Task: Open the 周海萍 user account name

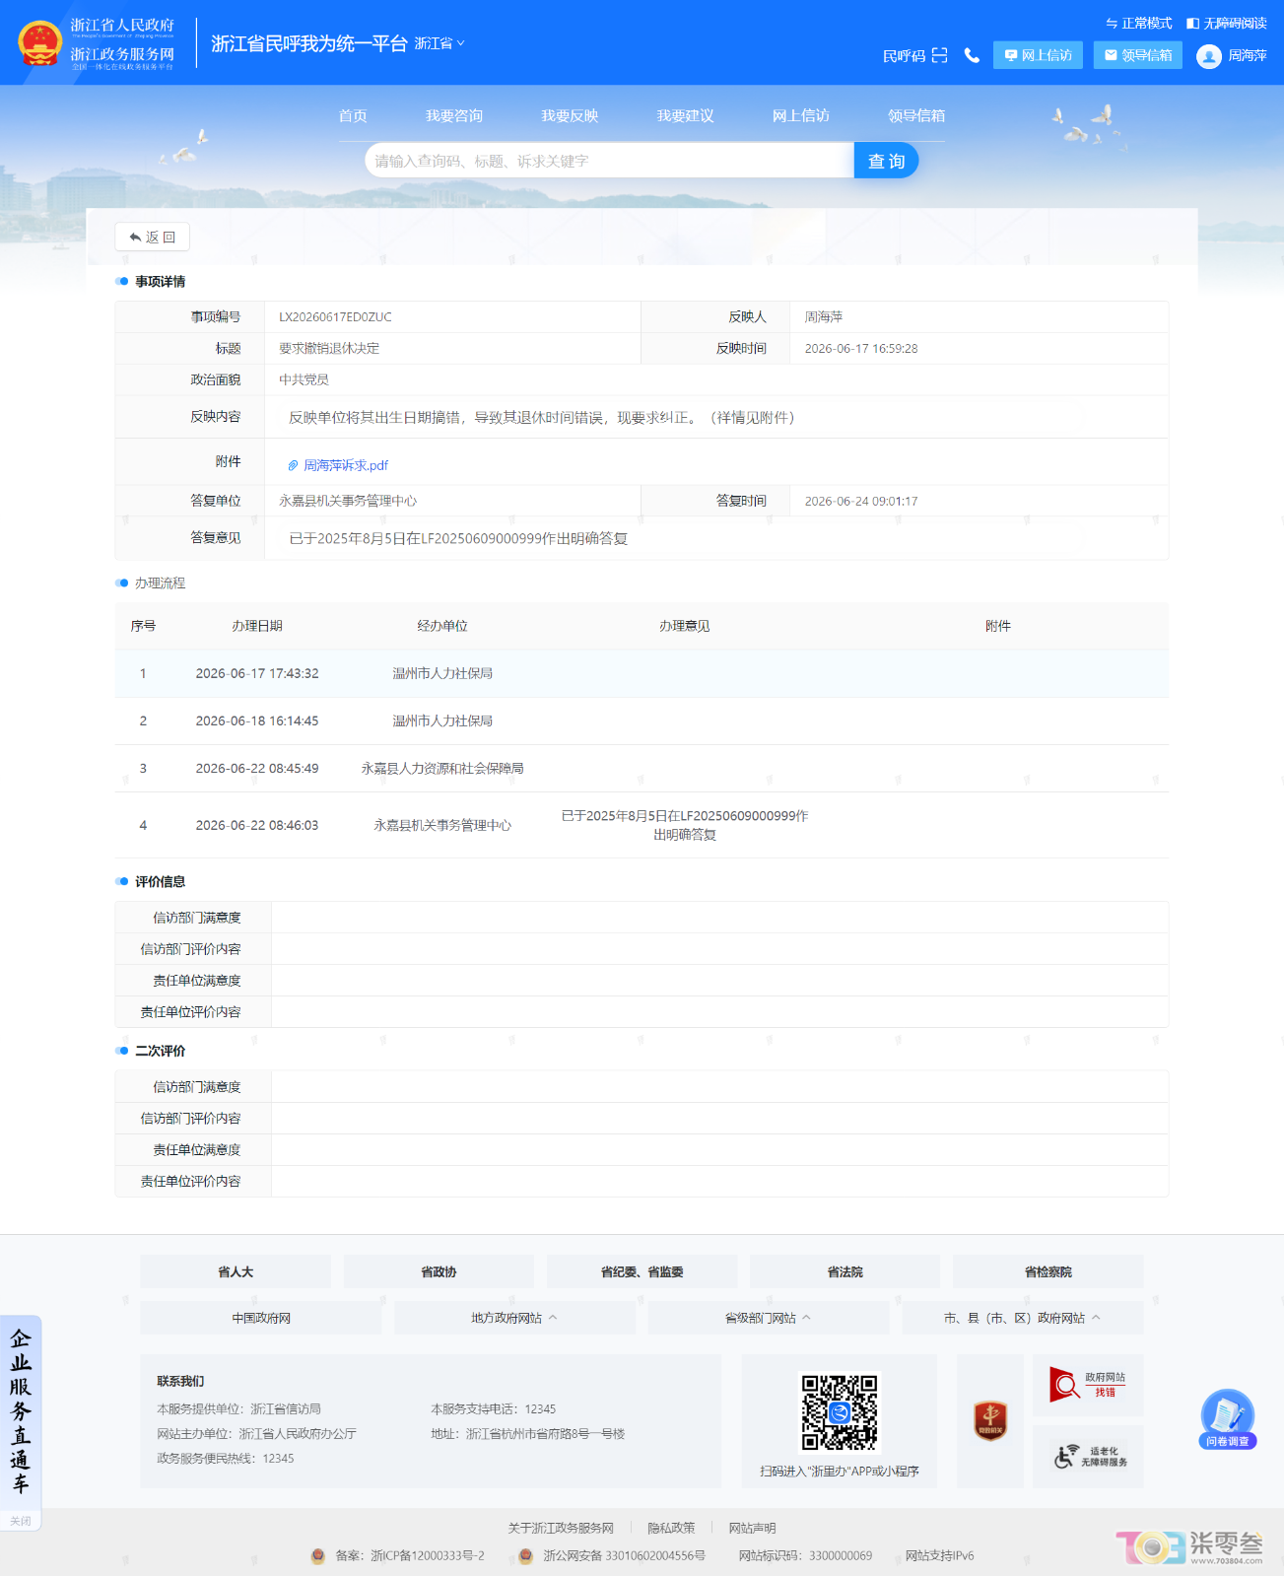Action: pyautogui.click(x=1247, y=55)
